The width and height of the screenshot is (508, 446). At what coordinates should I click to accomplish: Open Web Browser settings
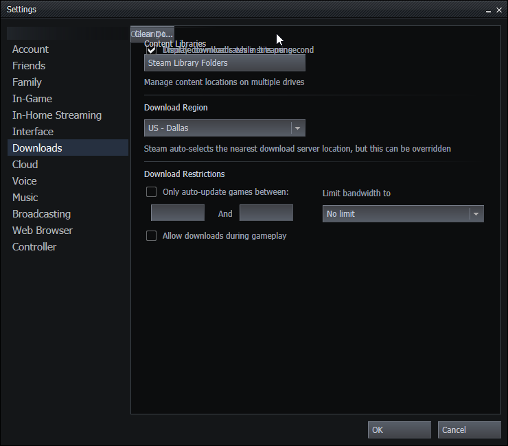pos(68,231)
